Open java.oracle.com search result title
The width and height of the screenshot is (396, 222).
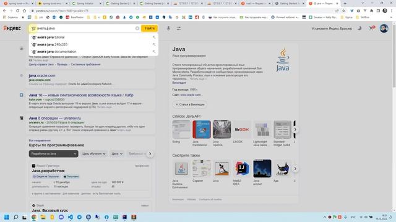(x=42, y=75)
